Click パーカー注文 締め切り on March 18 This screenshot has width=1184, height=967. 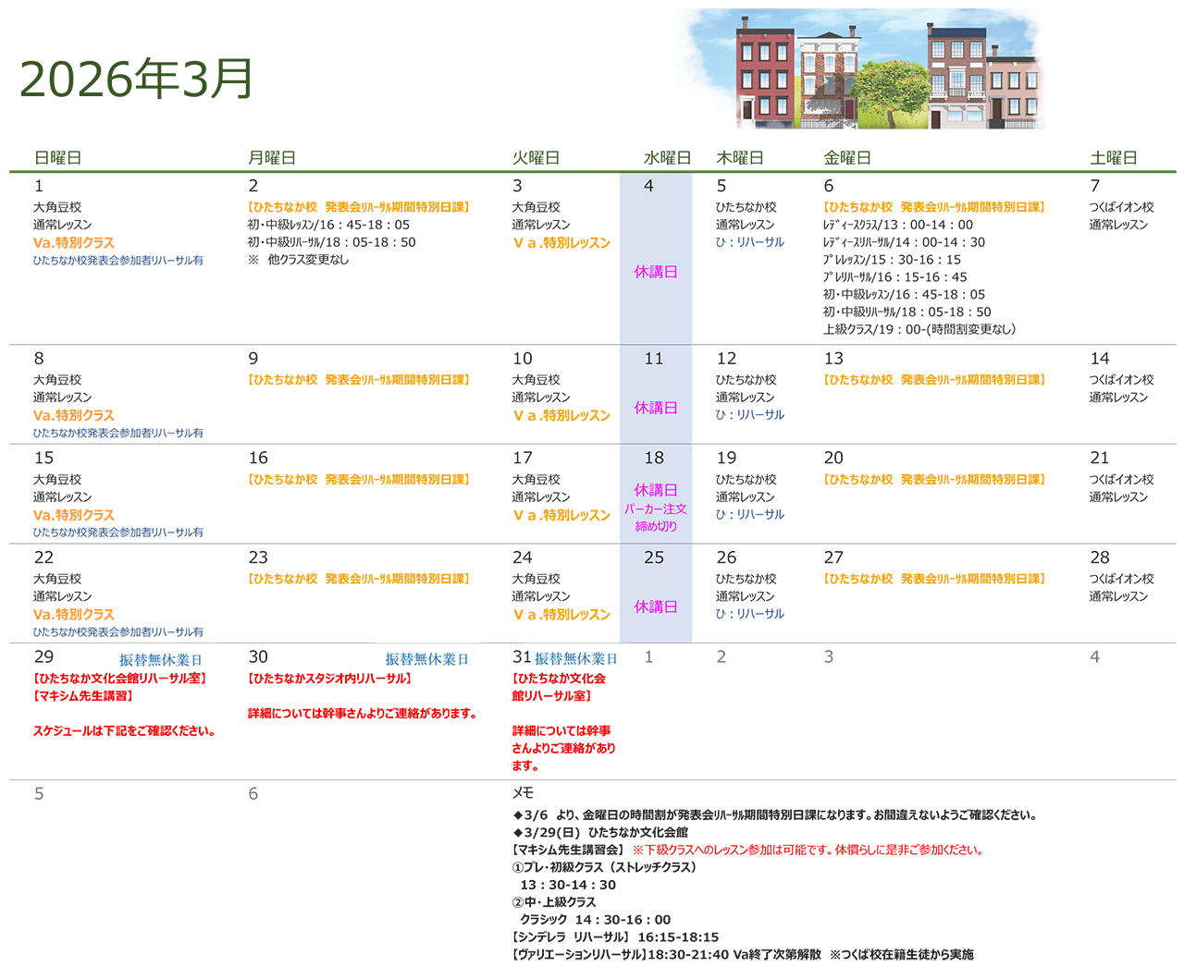pyautogui.click(x=656, y=518)
